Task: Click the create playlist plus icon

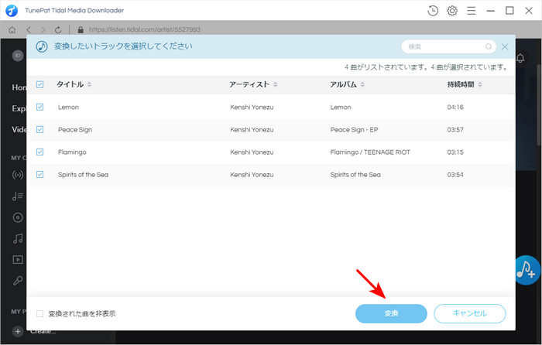Action: (x=18, y=332)
